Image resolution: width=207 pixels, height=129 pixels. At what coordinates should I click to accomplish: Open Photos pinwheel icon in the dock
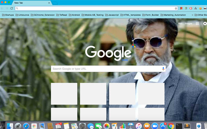tap(106, 126)
